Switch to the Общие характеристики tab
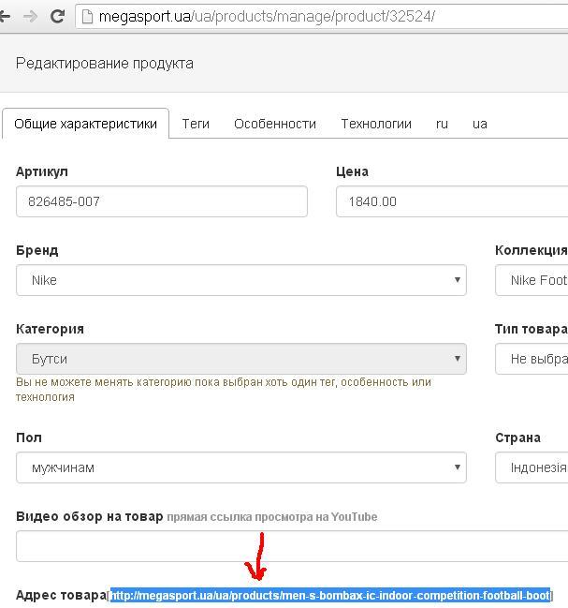The image size is (568, 608). 85,124
